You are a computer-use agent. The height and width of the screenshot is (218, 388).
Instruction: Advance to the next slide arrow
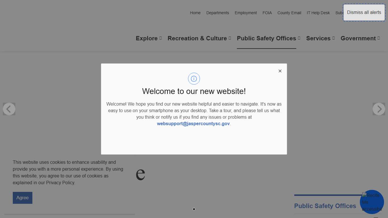(379, 109)
